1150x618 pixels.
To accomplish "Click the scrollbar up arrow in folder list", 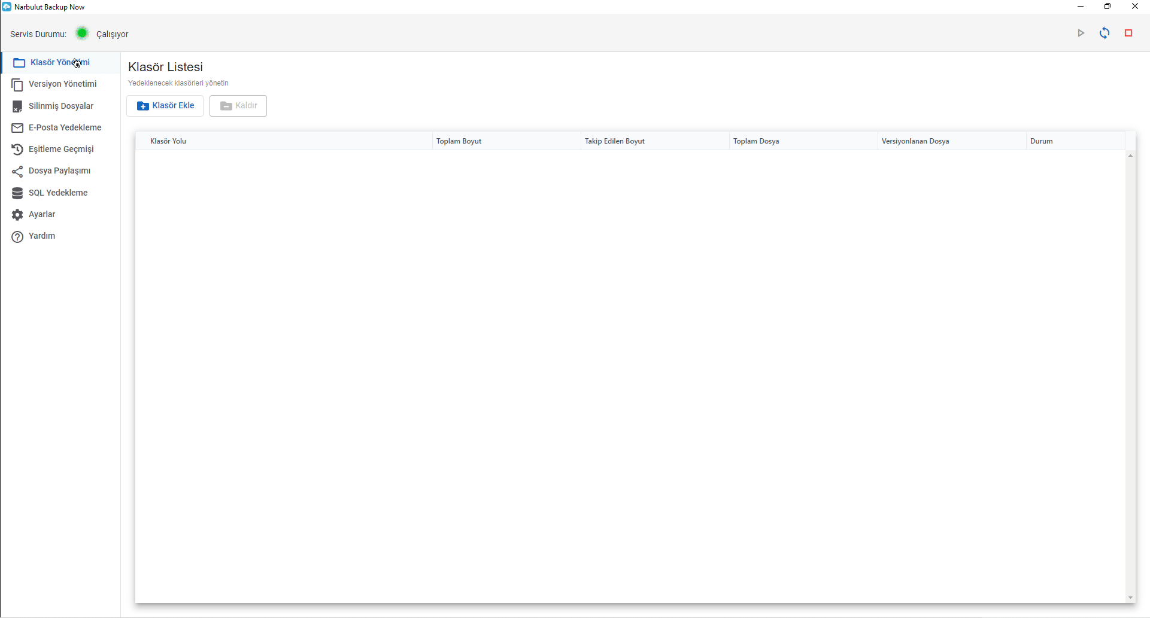I will tap(1130, 156).
